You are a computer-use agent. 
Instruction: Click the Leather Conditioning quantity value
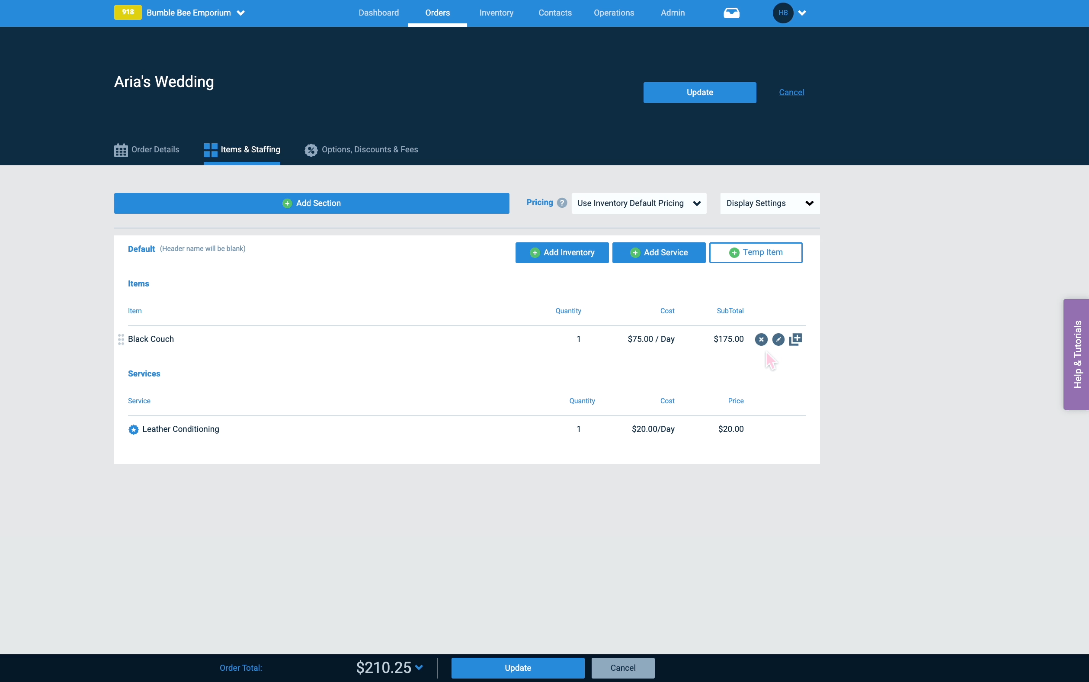pos(578,429)
